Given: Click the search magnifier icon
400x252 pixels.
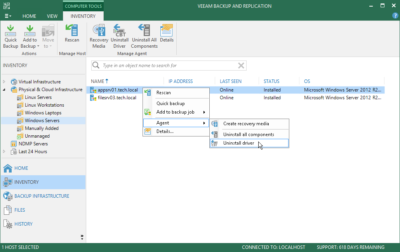Looking at the screenshot, I should [96, 65].
